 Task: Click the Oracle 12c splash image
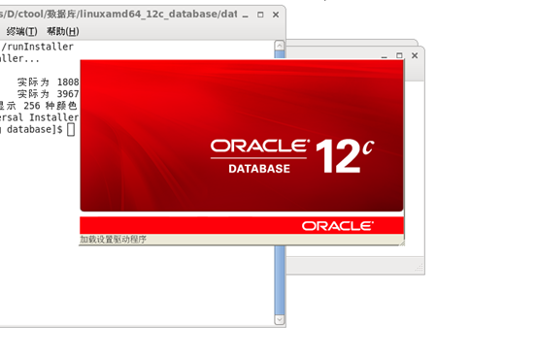point(242,136)
